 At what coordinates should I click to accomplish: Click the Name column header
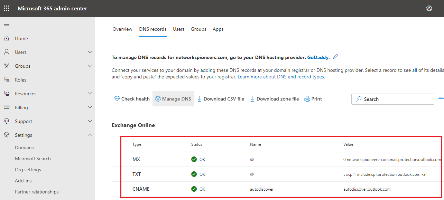pos(256,144)
